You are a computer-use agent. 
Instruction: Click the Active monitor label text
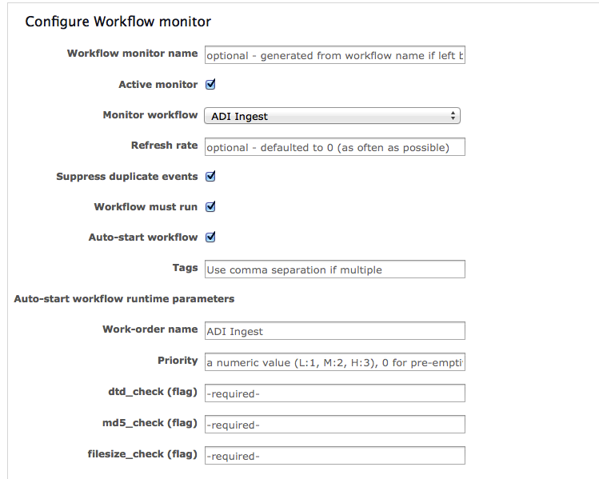pyautogui.click(x=158, y=85)
